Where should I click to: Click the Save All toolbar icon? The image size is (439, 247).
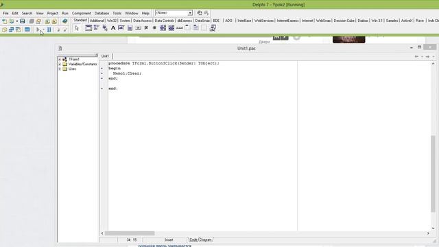click(32, 21)
